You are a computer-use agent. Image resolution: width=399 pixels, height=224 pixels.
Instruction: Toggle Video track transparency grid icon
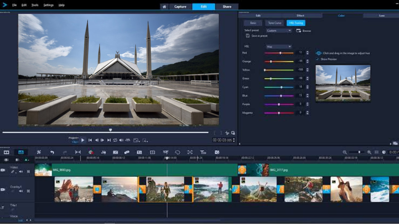[28, 171]
